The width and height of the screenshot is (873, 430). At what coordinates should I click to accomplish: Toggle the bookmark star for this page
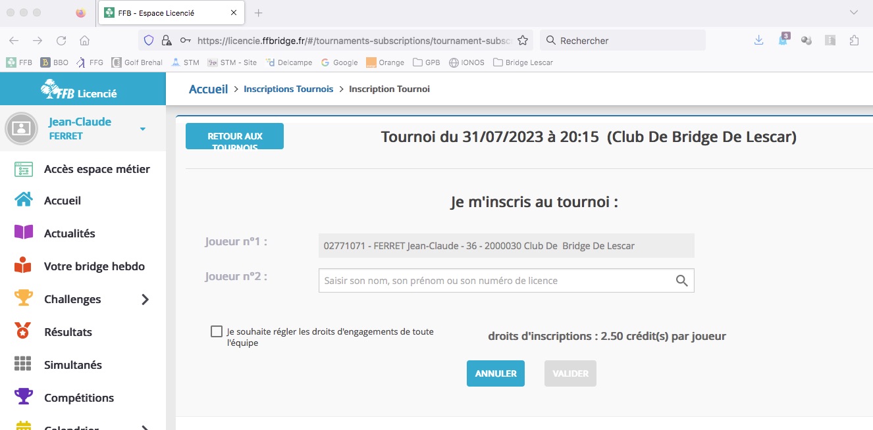click(x=522, y=40)
